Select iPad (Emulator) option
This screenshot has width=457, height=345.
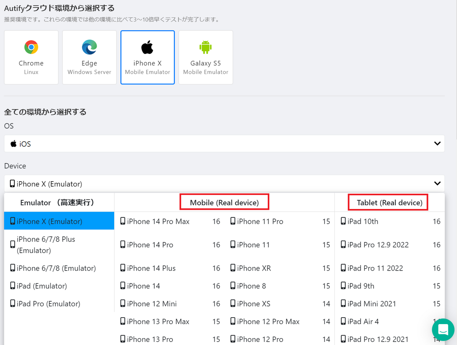click(x=59, y=286)
